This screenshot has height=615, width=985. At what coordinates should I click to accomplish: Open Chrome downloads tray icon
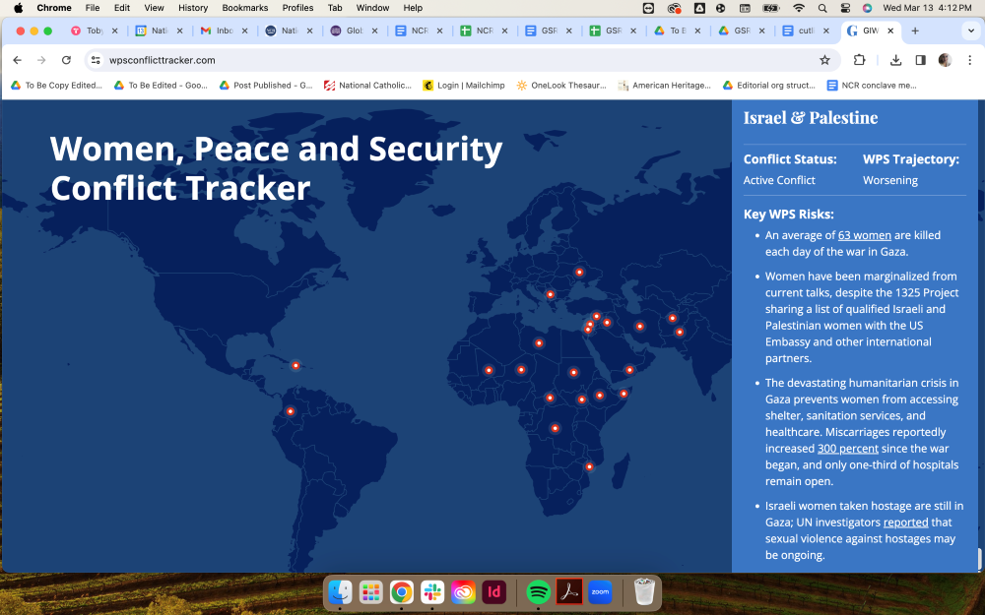point(895,60)
